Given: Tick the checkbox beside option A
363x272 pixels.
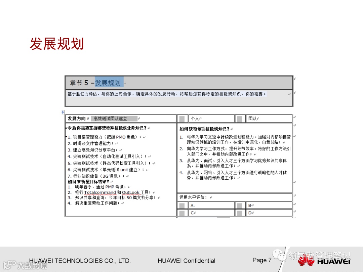Looking at the screenshot, I should coord(182,205).
